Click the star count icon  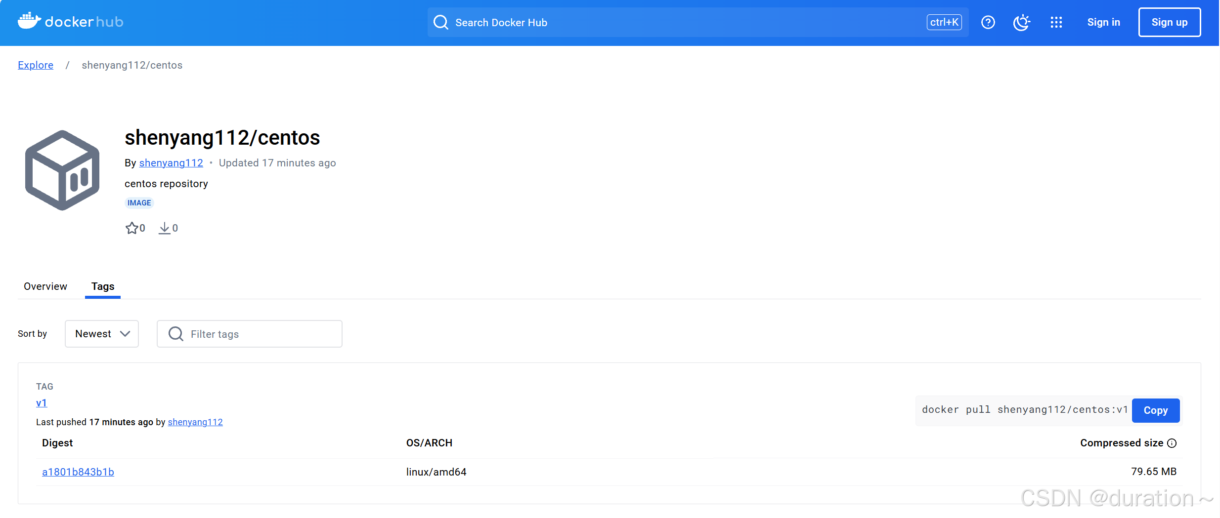tap(131, 228)
